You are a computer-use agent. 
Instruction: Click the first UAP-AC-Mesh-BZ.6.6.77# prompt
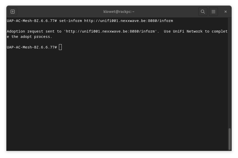pos(32,21)
